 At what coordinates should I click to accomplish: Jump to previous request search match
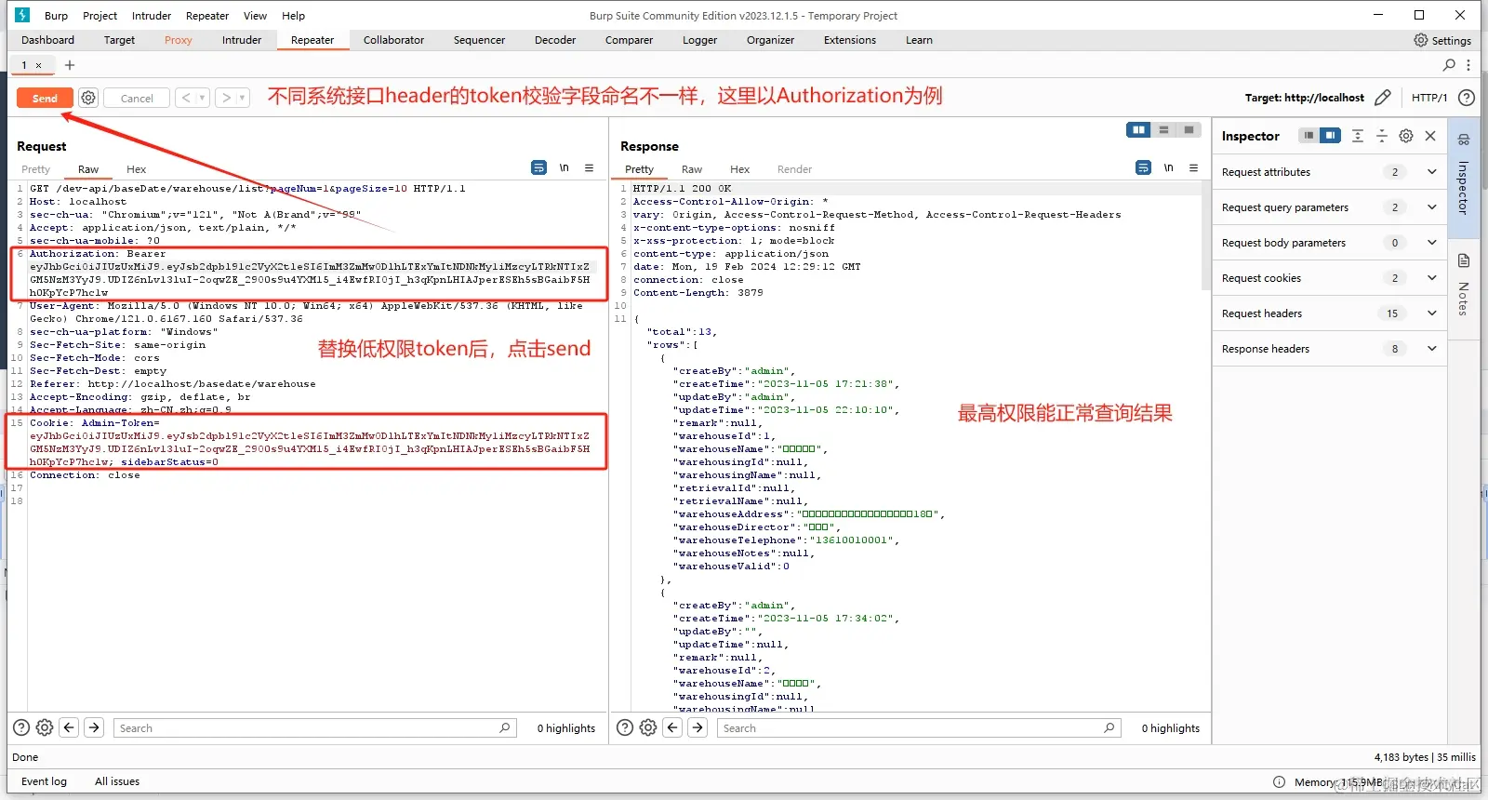coord(69,727)
